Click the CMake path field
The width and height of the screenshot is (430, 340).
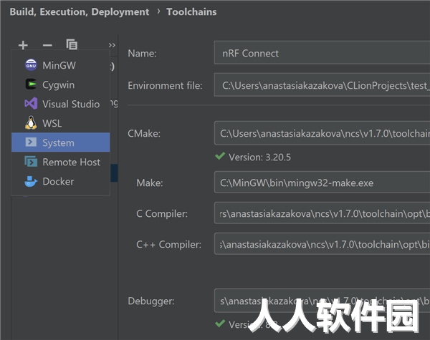point(322,133)
